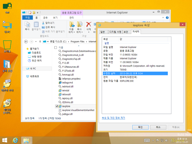The width and height of the screenshot is (192, 144).
Task: Click the 이름 column header
Action: 61,47
